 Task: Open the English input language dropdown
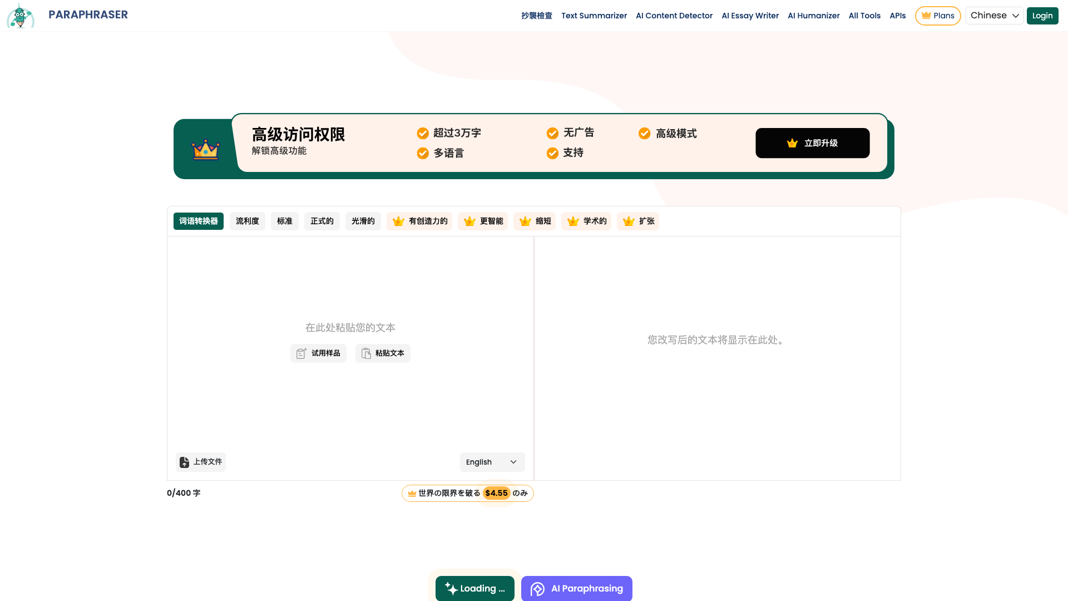[x=492, y=462]
